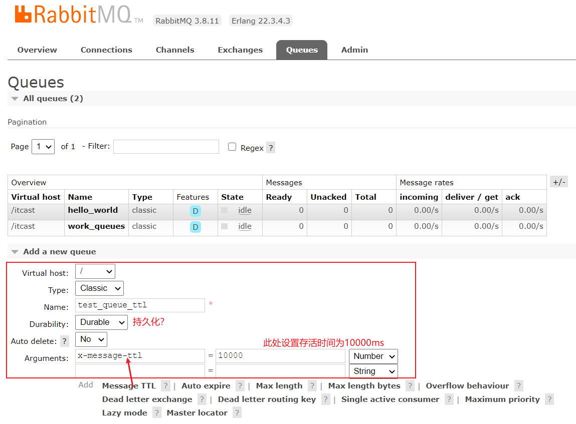Open the Virtual host dropdown
This screenshot has height=424, width=576.
pos(95,271)
